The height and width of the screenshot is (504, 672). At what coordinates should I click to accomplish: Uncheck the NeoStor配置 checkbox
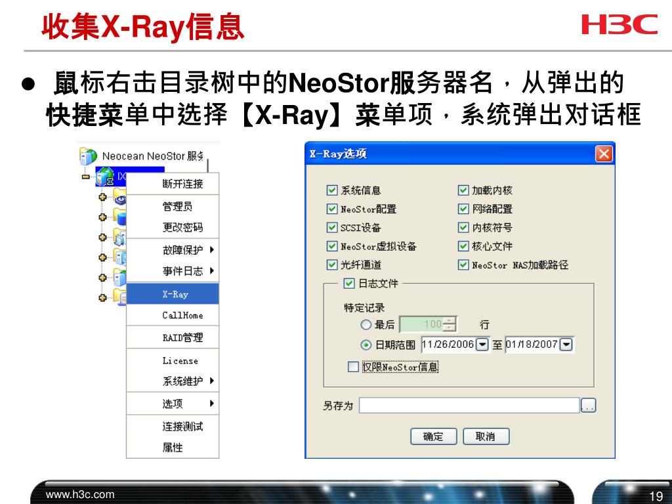coord(331,209)
